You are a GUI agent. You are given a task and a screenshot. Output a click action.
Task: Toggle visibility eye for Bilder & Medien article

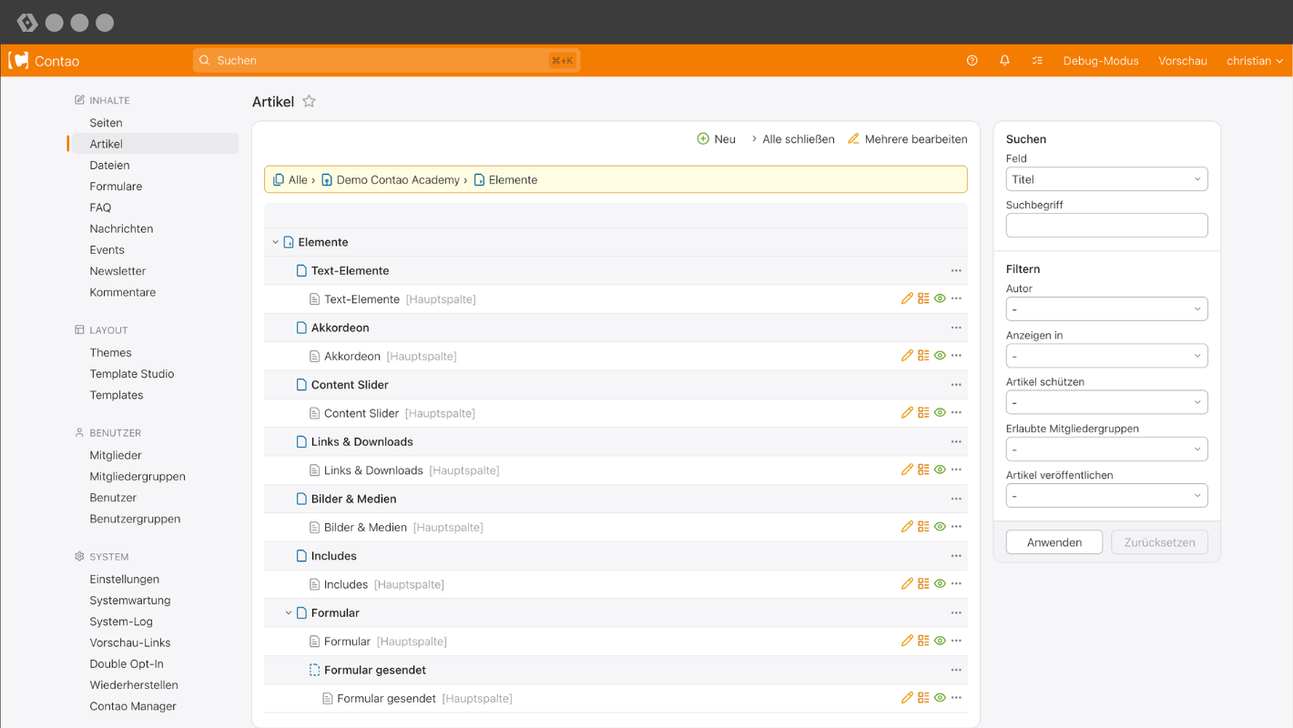940,527
